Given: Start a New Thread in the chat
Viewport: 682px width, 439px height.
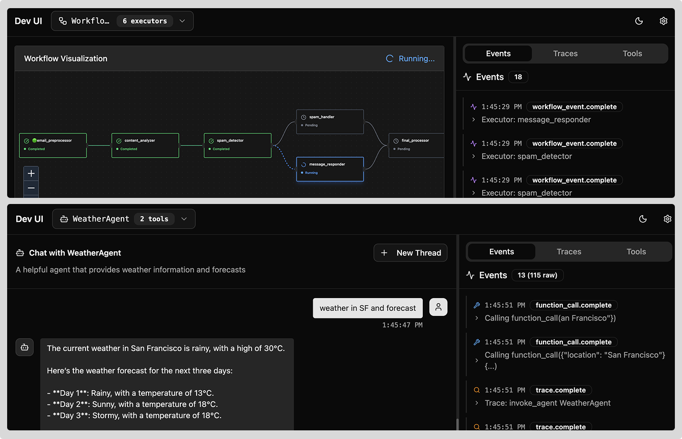Looking at the screenshot, I should pyautogui.click(x=411, y=253).
